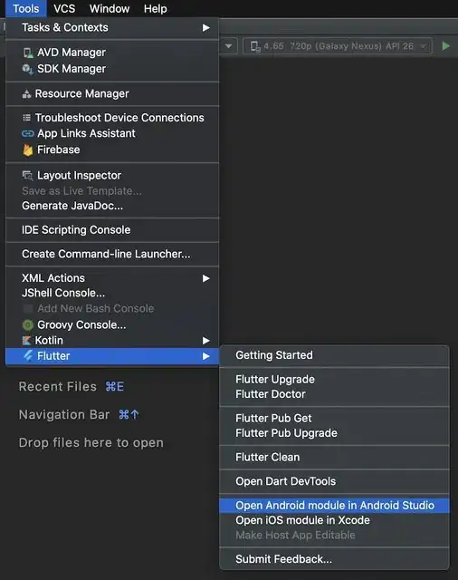Click the Firebase flame icon

coord(28,150)
